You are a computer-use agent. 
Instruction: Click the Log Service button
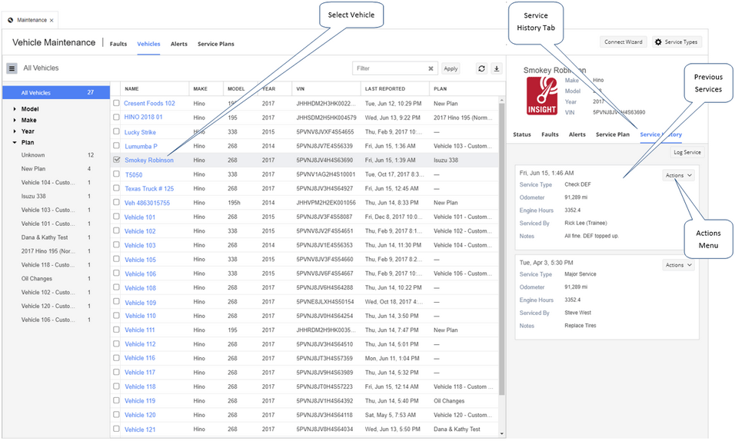pyautogui.click(x=687, y=152)
